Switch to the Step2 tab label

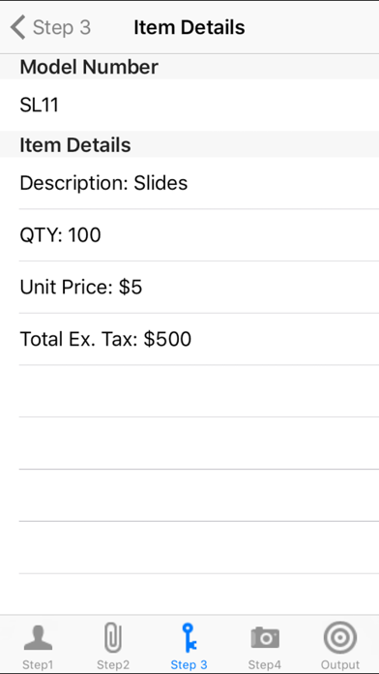[x=113, y=664]
